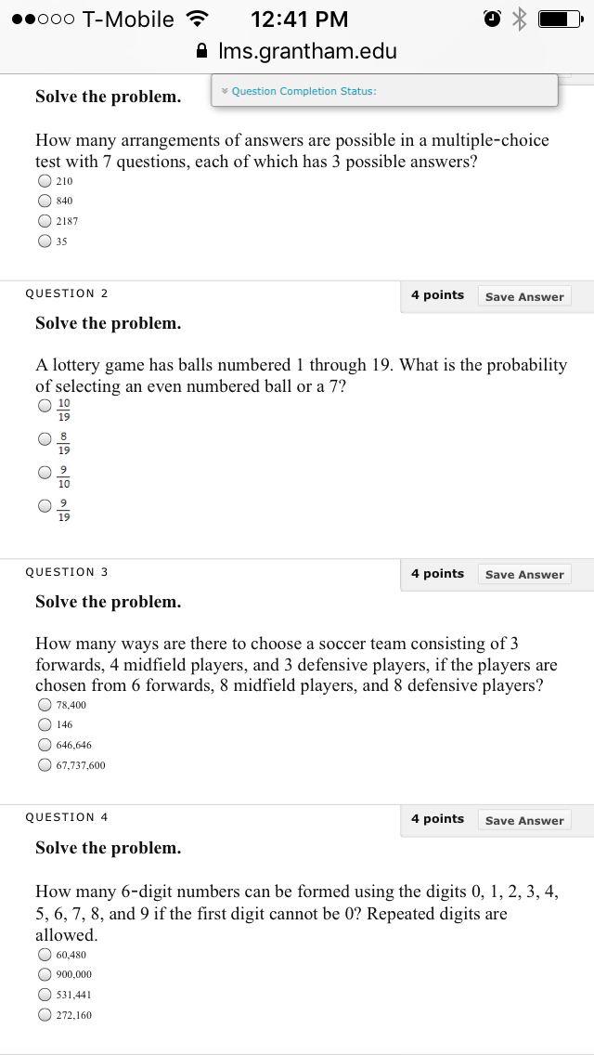The height and width of the screenshot is (1055, 594).
Task: Tap the Wi-Fi status icon
Action: pos(197,19)
